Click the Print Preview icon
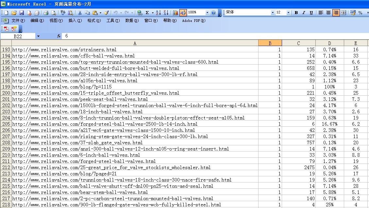The image size is (369, 208). (x=53, y=13)
